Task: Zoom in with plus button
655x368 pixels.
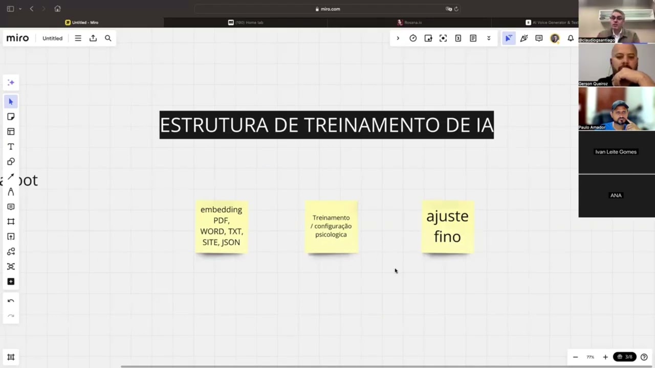Action: point(605,357)
